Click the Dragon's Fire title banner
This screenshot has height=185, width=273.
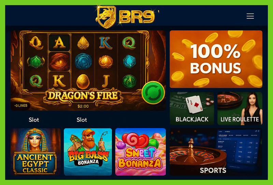[83, 96]
